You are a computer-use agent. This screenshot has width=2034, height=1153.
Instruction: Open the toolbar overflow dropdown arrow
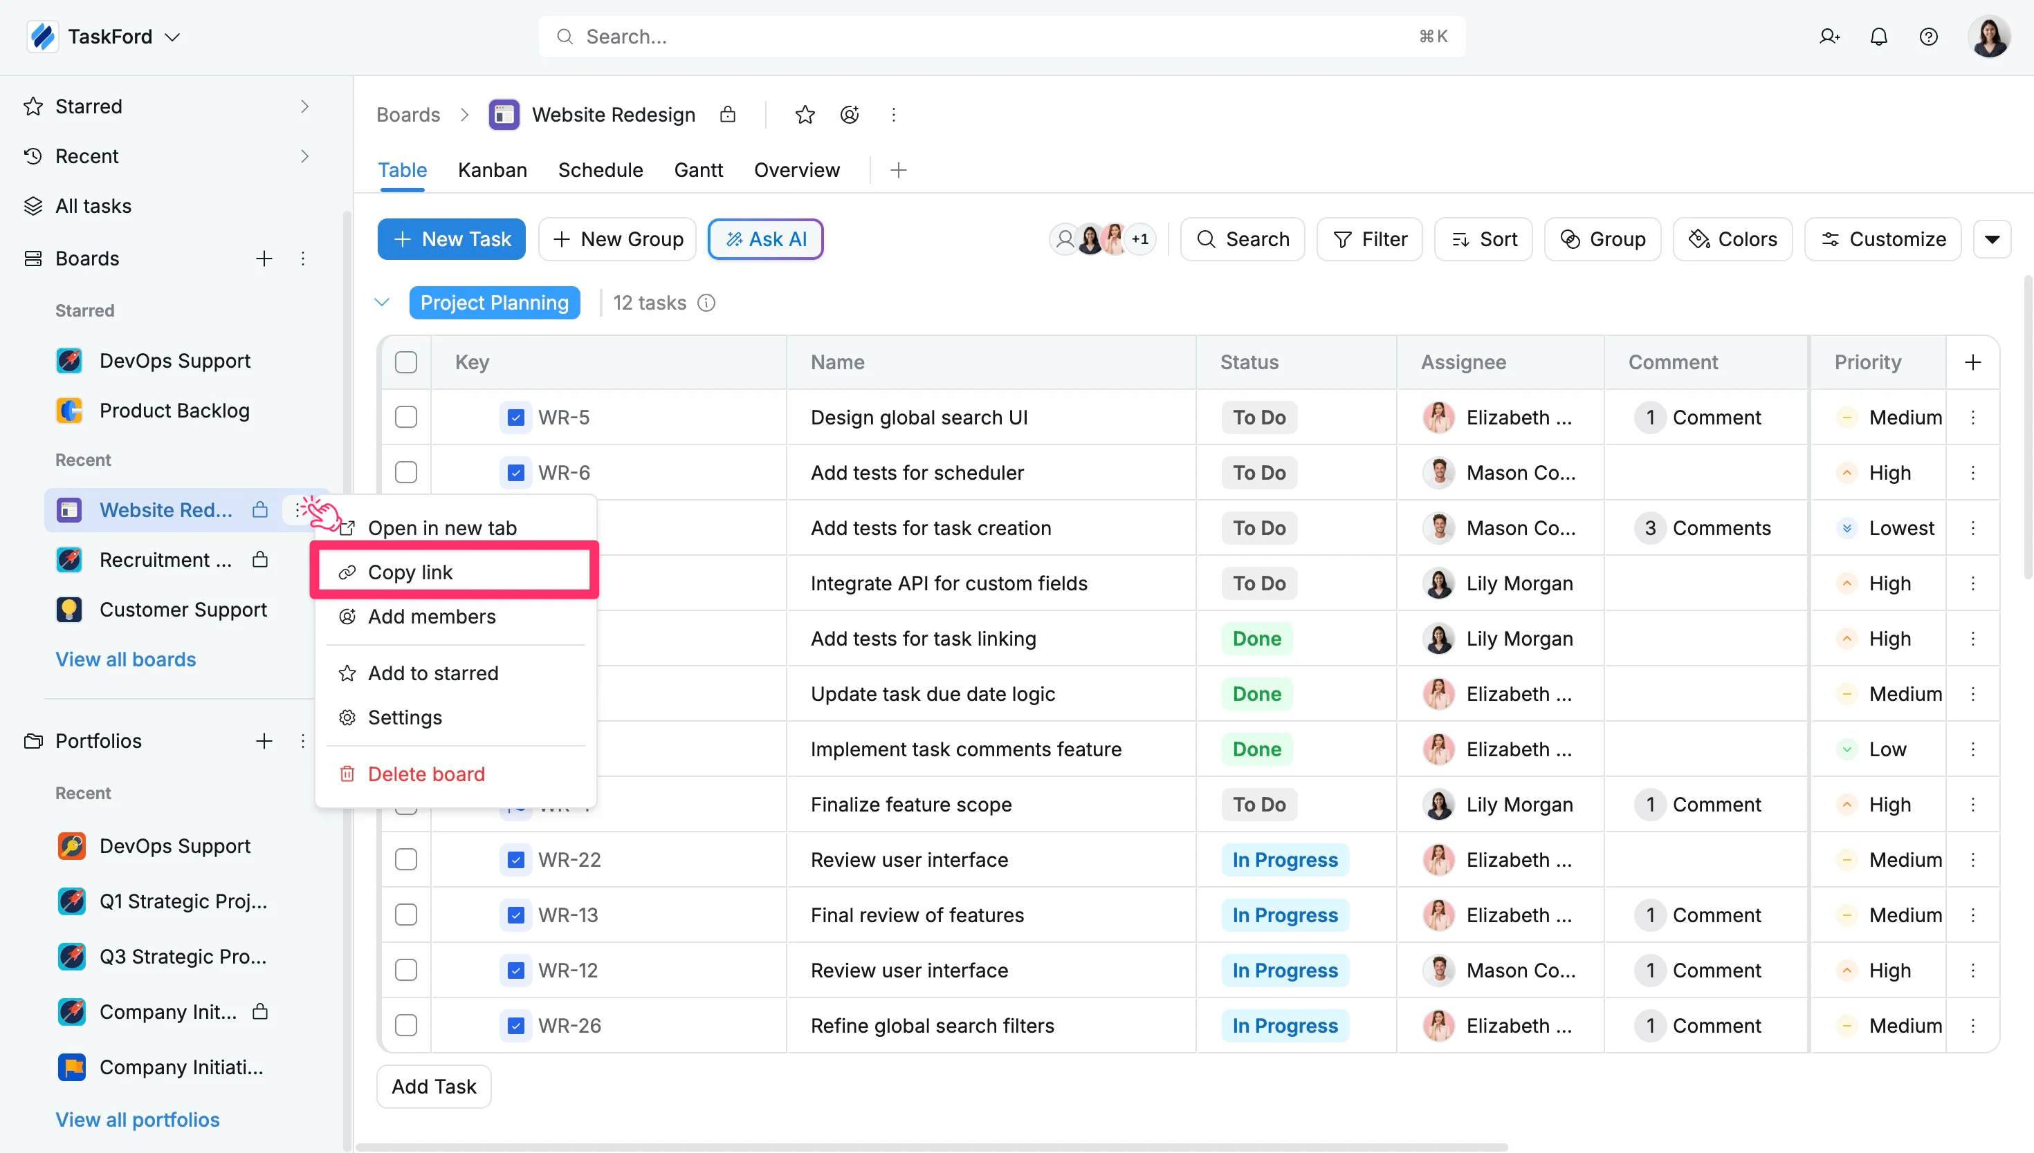point(1992,239)
